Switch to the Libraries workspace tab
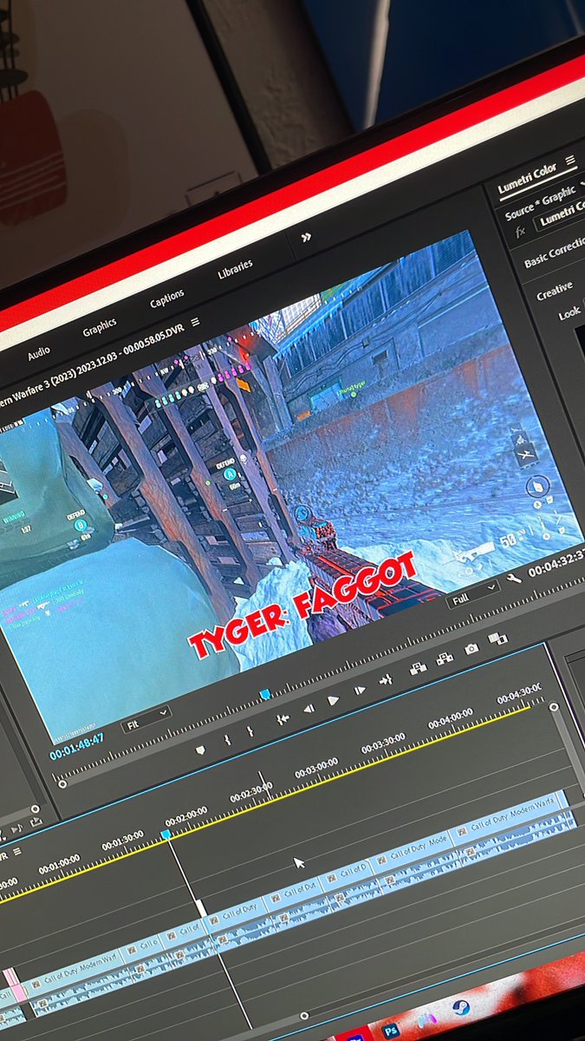Screen dimensions: 585x1041 (x=235, y=270)
